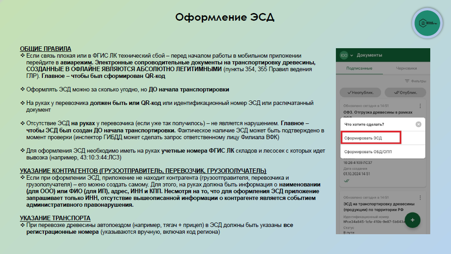The image size is (451, 254).
Task: Click the 'Оформление ЭСД' slide title
Action: (x=224, y=18)
